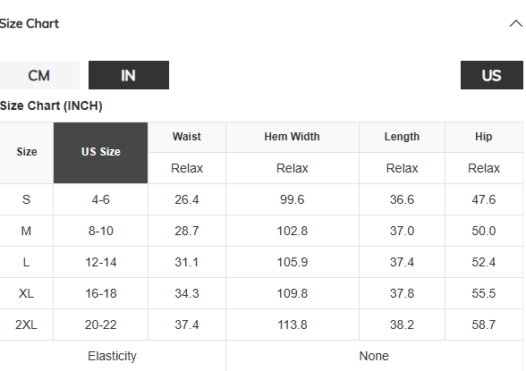
Task: Click the Length column header
Action: tap(402, 137)
